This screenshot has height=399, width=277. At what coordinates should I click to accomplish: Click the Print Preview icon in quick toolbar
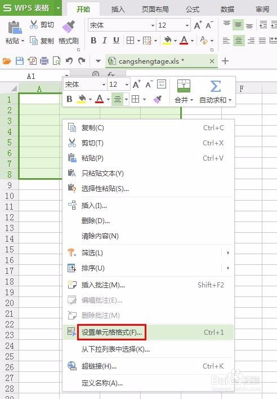[56, 61]
